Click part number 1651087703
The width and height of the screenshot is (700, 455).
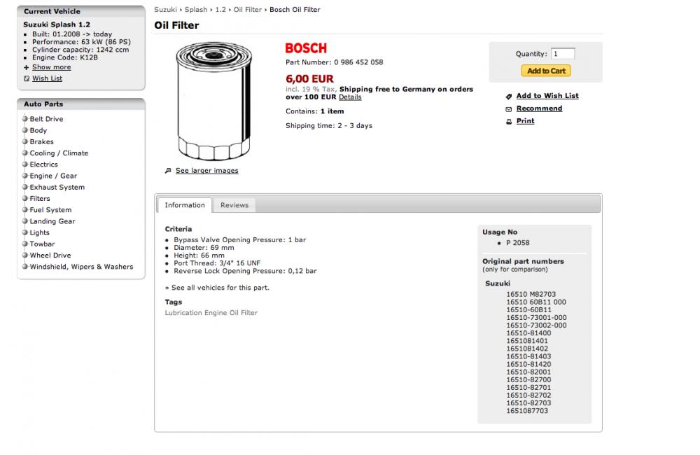point(527,411)
